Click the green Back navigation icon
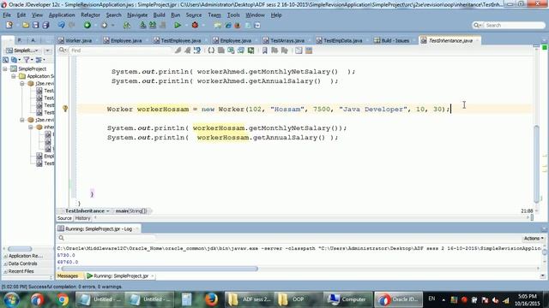549x308 pixels. (x=87, y=25)
